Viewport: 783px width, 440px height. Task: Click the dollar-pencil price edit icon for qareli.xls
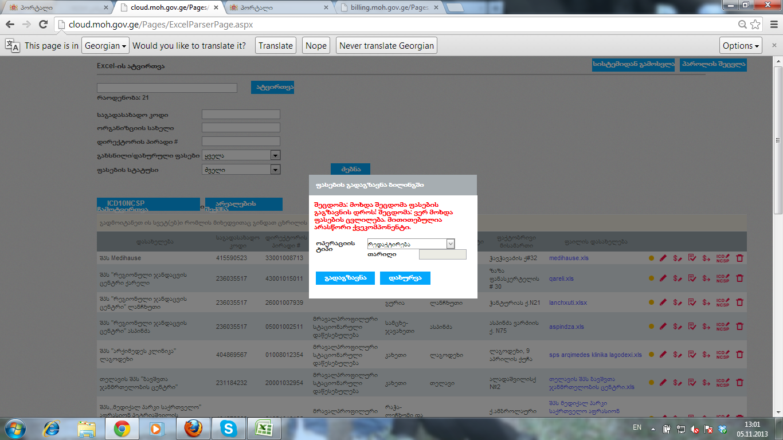(677, 278)
